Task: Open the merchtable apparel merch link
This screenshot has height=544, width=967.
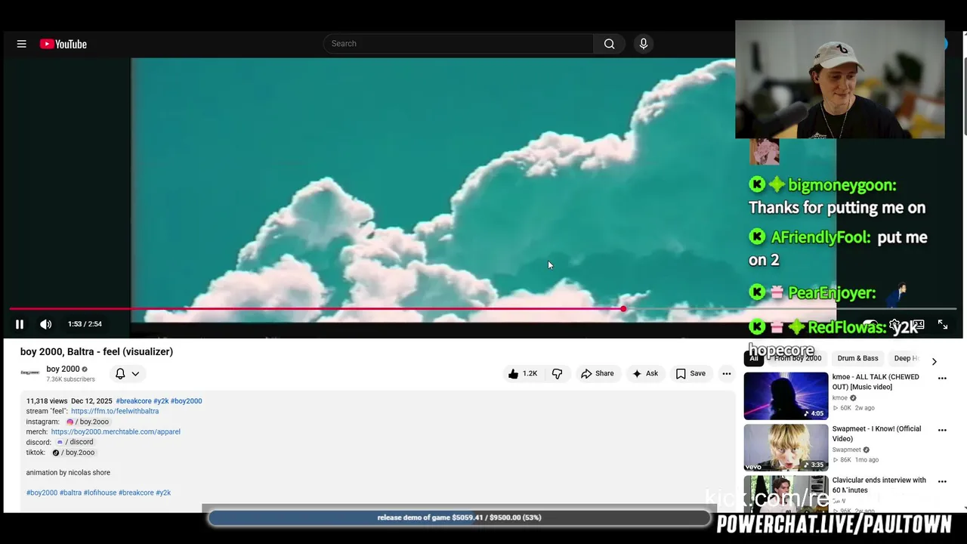Action: coord(116,431)
